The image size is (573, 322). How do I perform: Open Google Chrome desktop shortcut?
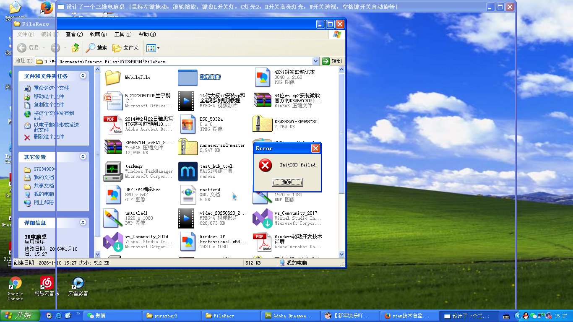point(15,283)
